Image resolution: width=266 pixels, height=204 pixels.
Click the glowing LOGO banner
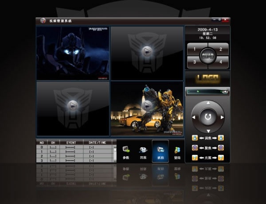208,79
